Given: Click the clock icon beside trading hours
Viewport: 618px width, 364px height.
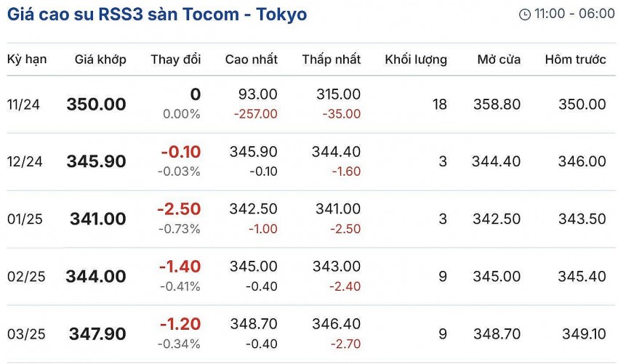Looking at the screenshot, I should (524, 15).
